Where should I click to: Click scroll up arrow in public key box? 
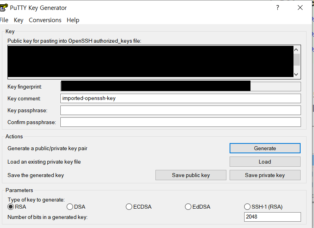click(x=296, y=49)
